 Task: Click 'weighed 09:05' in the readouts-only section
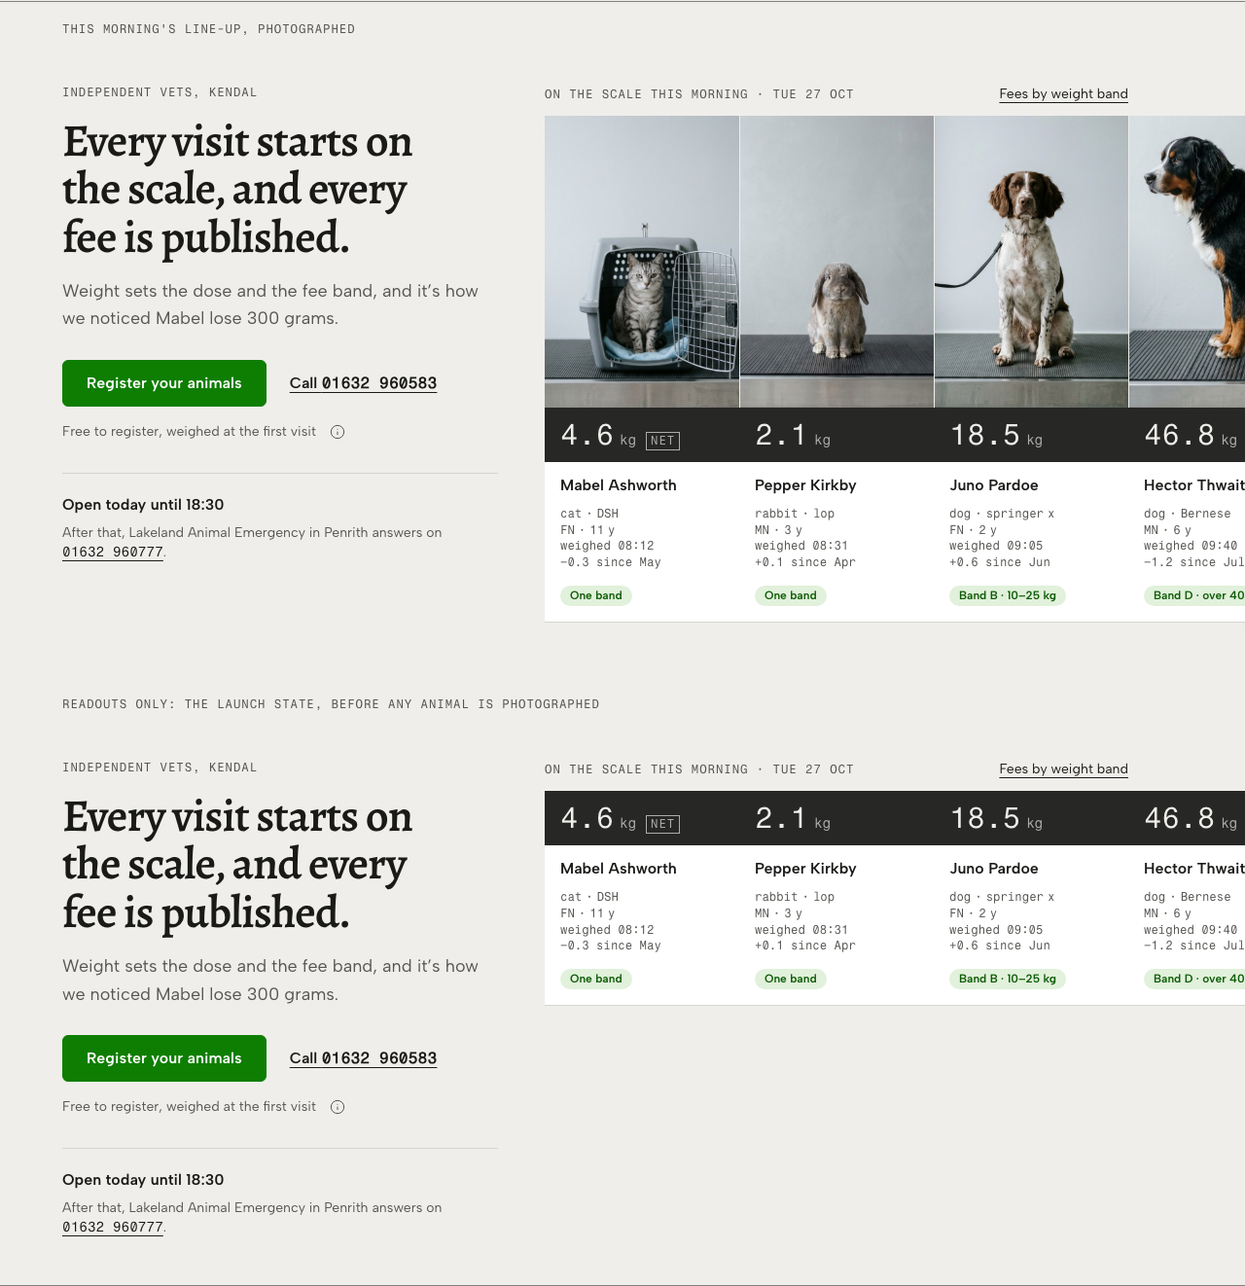996,930
